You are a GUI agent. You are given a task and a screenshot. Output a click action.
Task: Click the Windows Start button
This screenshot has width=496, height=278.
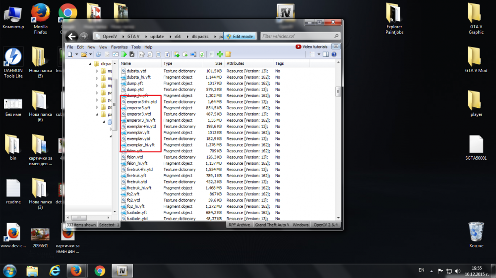coord(10,271)
